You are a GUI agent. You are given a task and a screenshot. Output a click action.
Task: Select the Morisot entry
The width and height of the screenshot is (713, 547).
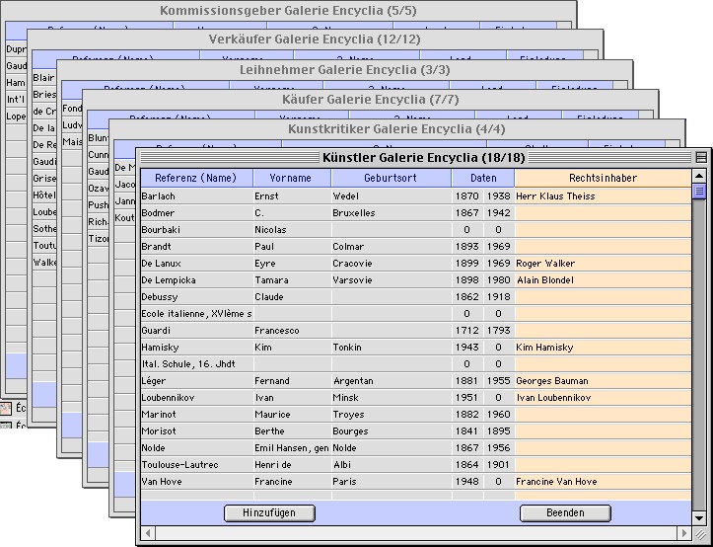(159, 431)
